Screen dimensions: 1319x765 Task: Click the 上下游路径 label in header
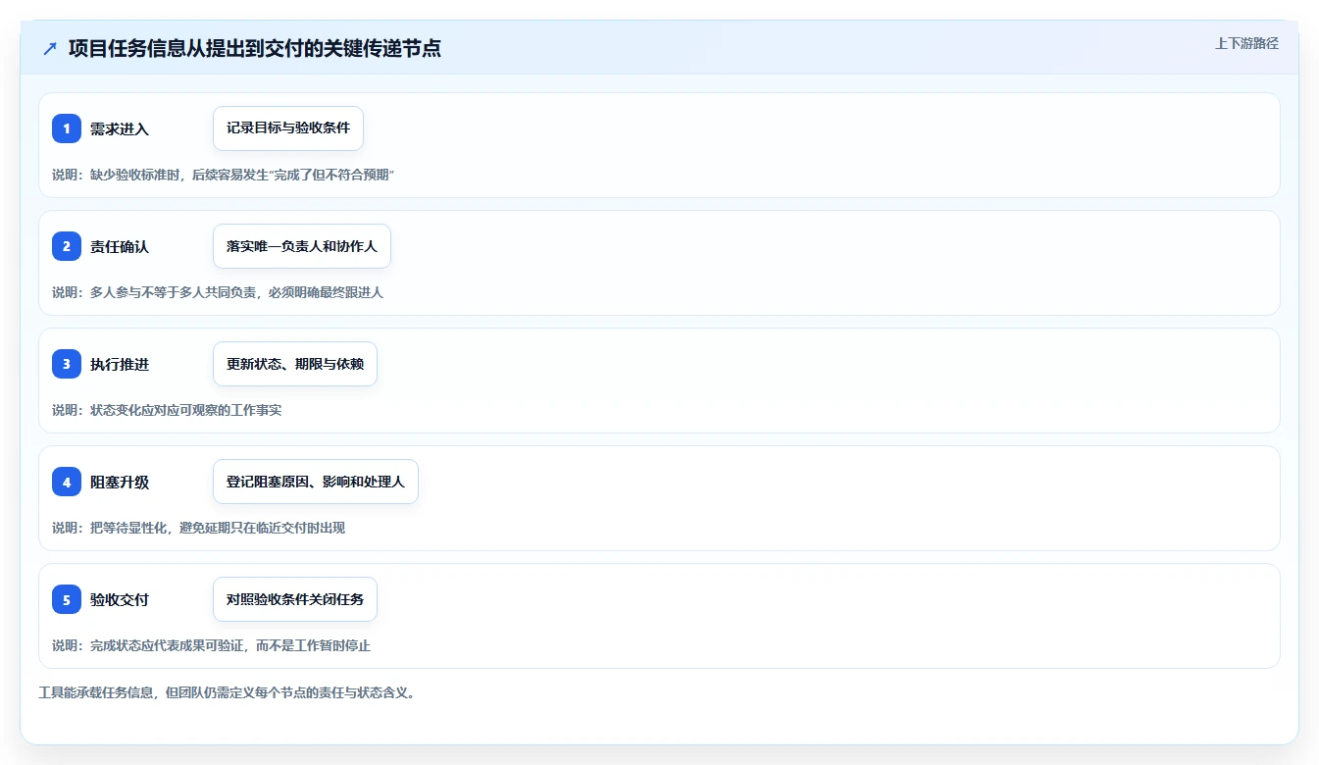point(1246,43)
